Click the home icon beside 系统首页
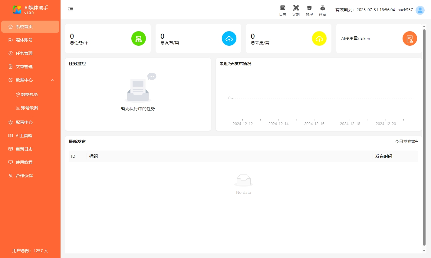The width and height of the screenshot is (431, 258). coord(11,27)
